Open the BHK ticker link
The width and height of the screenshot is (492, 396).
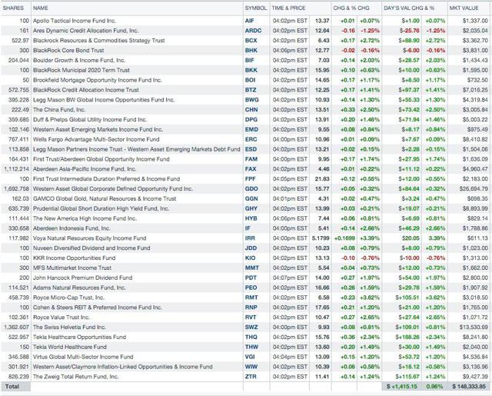click(x=251, y=51)
